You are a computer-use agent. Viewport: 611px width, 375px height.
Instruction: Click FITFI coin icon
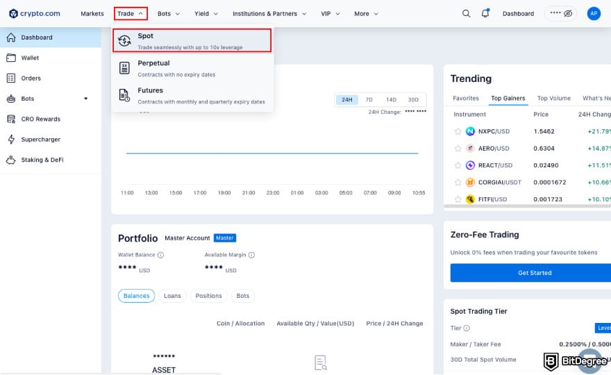pyautogui.click(x=470, y=199)
